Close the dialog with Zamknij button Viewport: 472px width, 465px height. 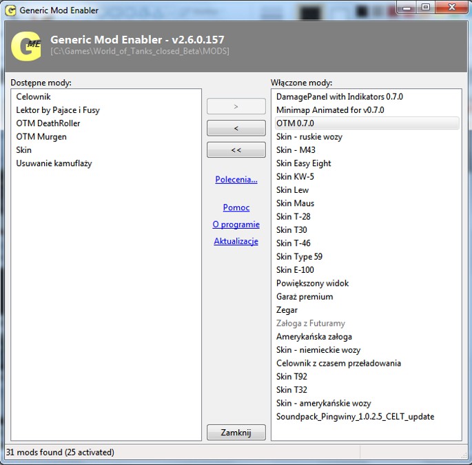[236, 433]
